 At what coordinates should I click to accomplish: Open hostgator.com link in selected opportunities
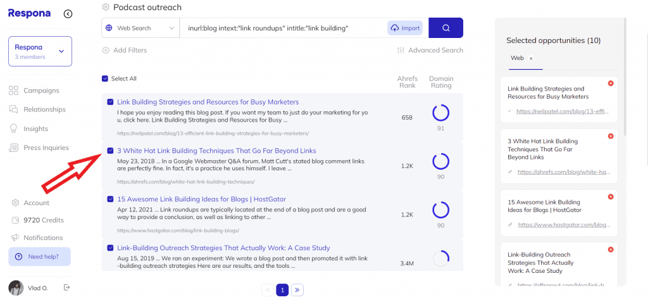564,225
